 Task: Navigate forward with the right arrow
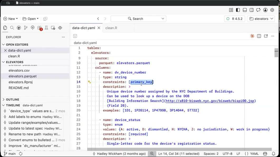105,19
